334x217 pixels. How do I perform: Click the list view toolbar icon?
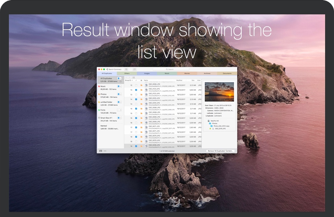pos(126,69)
